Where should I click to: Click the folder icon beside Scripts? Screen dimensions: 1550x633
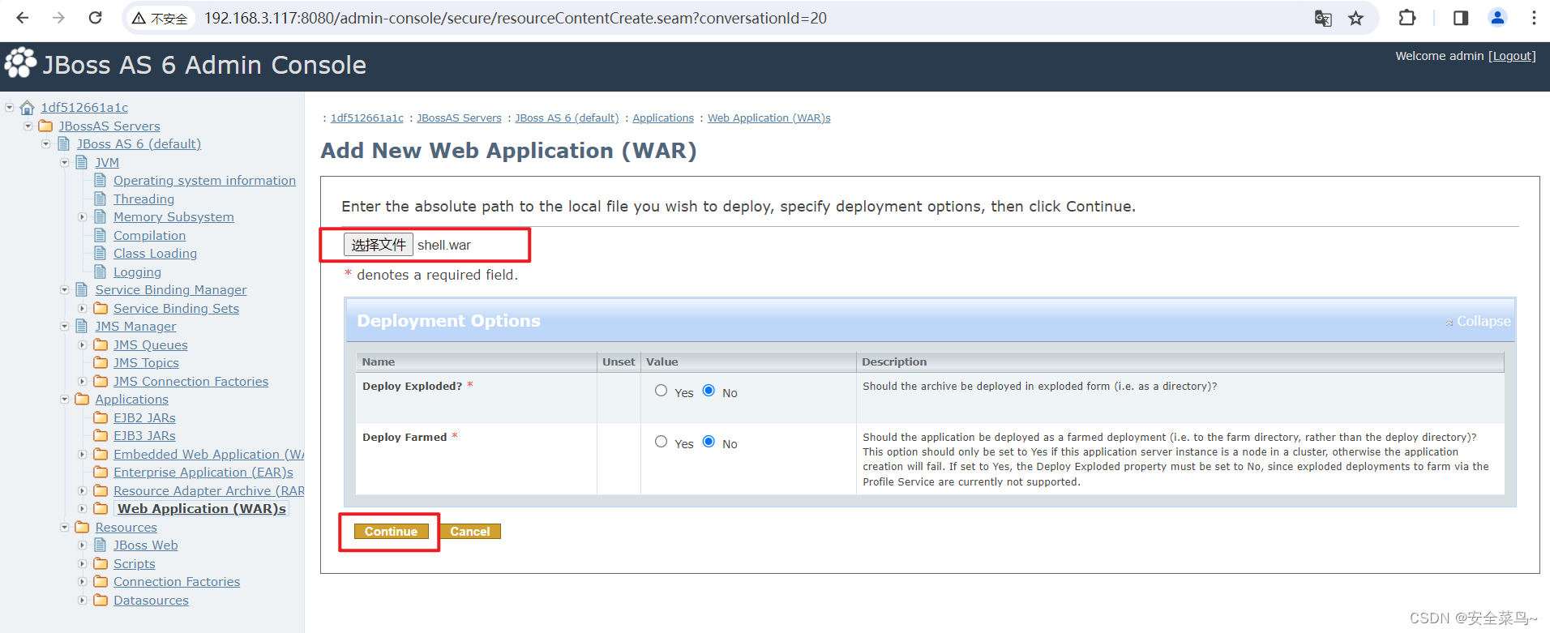click(x=101, y=563)
